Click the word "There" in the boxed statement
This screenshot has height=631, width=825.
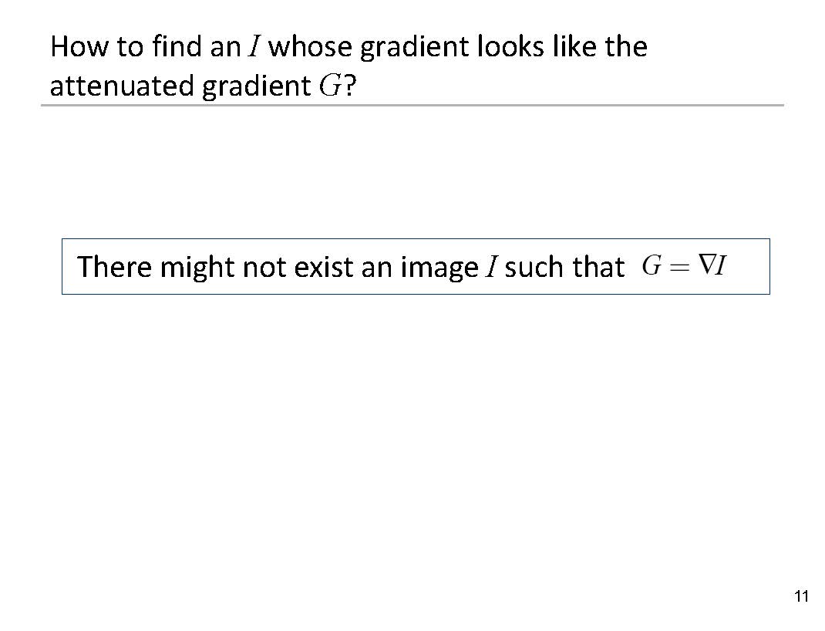tap(115, 267)
